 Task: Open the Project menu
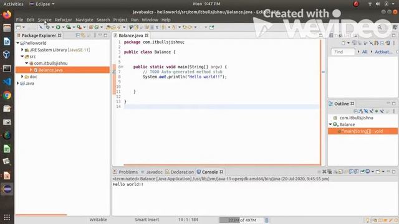(120, 19)
